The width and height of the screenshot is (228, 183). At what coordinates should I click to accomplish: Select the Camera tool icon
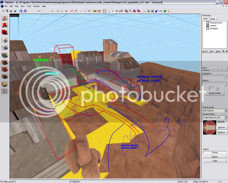[5, 32]
